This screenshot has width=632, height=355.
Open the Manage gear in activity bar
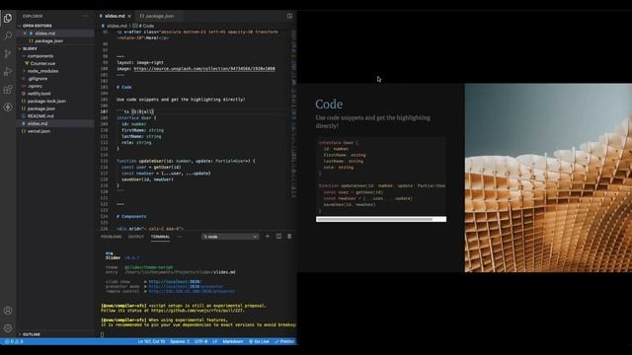point(8,328)
